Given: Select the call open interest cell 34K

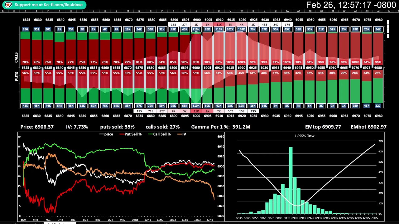Looking at the screenshot, I should 378,29.
